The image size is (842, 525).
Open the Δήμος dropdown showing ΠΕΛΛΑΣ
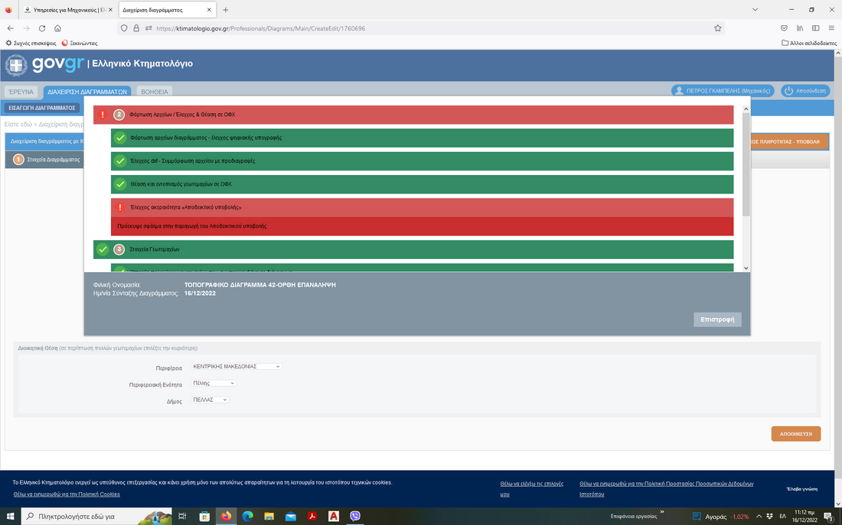point(210,400)
